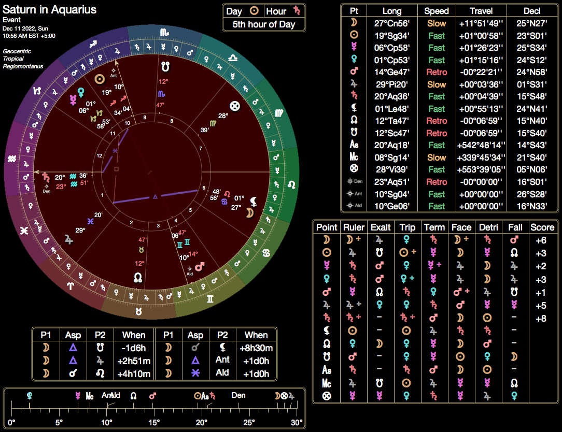Click the Speed column header

[437, 11]
